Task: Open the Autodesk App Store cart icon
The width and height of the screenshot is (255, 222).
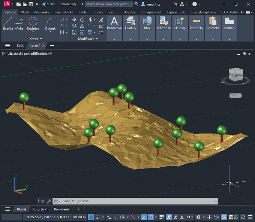Action: pos(175,4)
